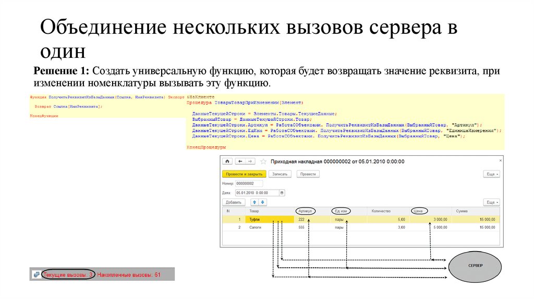Select the Цена column header
The width and height of the screenshot is (534, 299).
tap(419, 211)
